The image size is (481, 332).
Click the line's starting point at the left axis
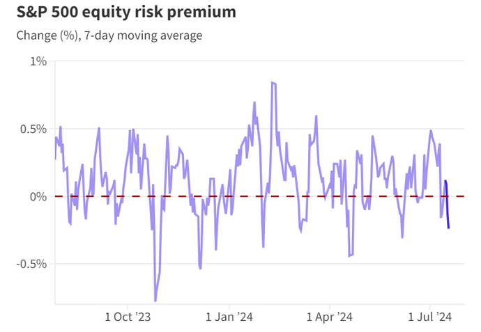pyautogui.click(x=56, y=159)
